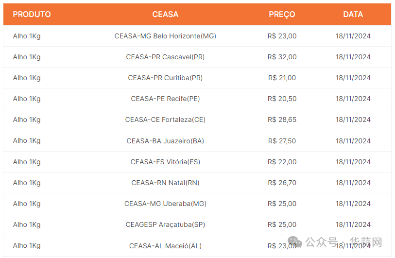Image resolution: width=395 pixels, height=258 pixels.
Task: Select the CEASA column header
Action: point(165,15)
